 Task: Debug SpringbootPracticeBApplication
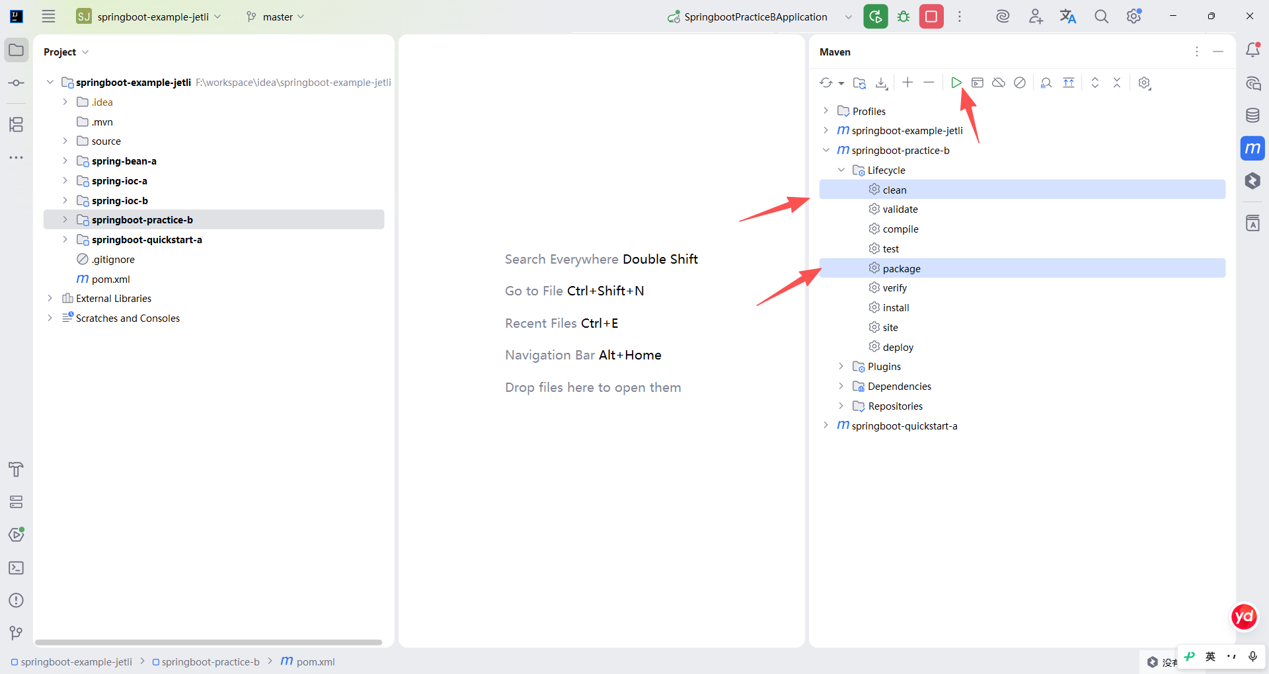pos(904,17)
